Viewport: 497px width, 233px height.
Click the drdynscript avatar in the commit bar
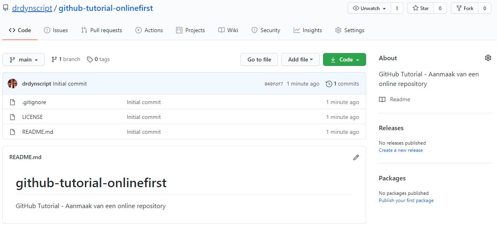[x=12, y=84]
